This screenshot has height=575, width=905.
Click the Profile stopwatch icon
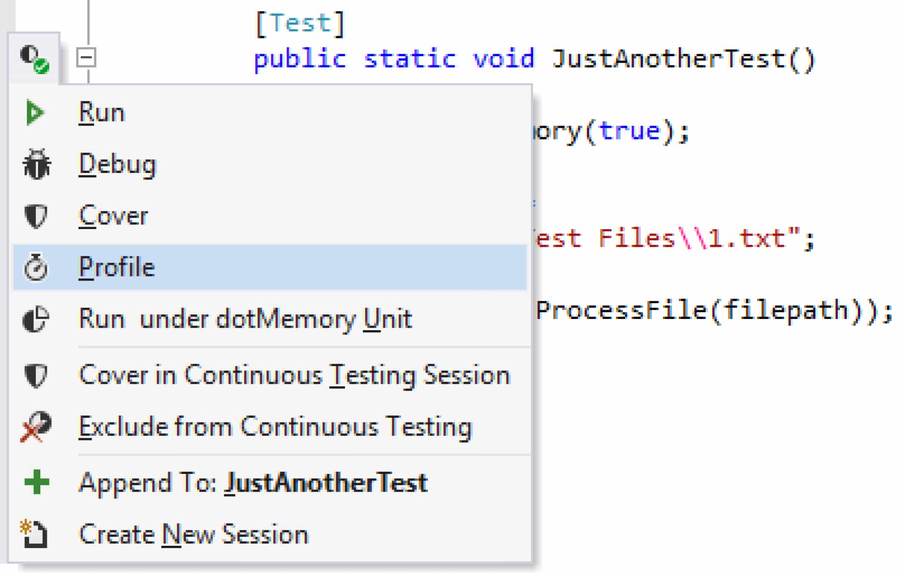click(36, 268)
